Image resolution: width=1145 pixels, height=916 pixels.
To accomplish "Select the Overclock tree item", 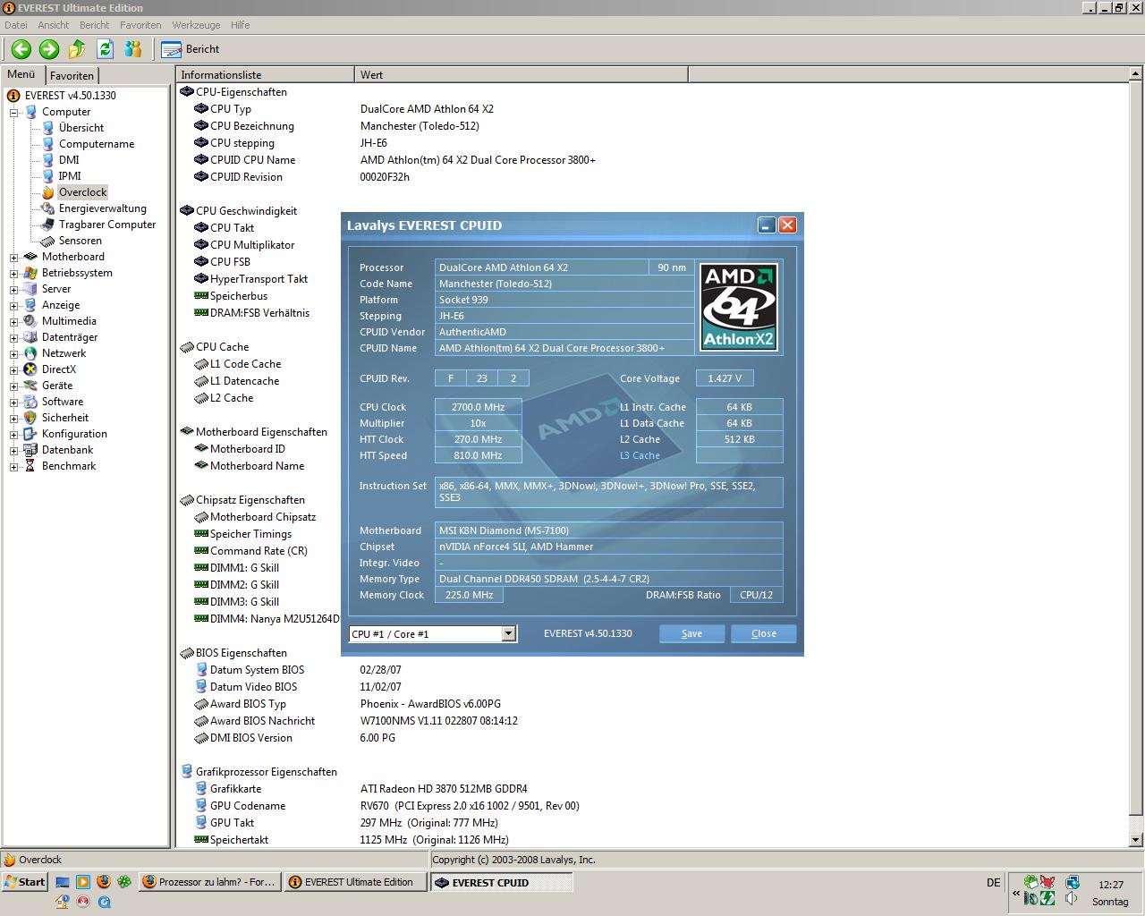I will click(x=82, y=192).
